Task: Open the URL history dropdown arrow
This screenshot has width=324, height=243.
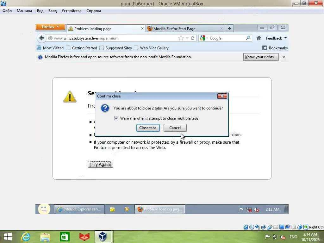Action: coord(187,38)
